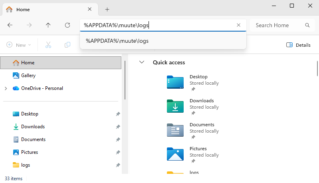The image size is (319, 183).
Task: Open the Pictures folder thumbnail
Action: (175, 154)
